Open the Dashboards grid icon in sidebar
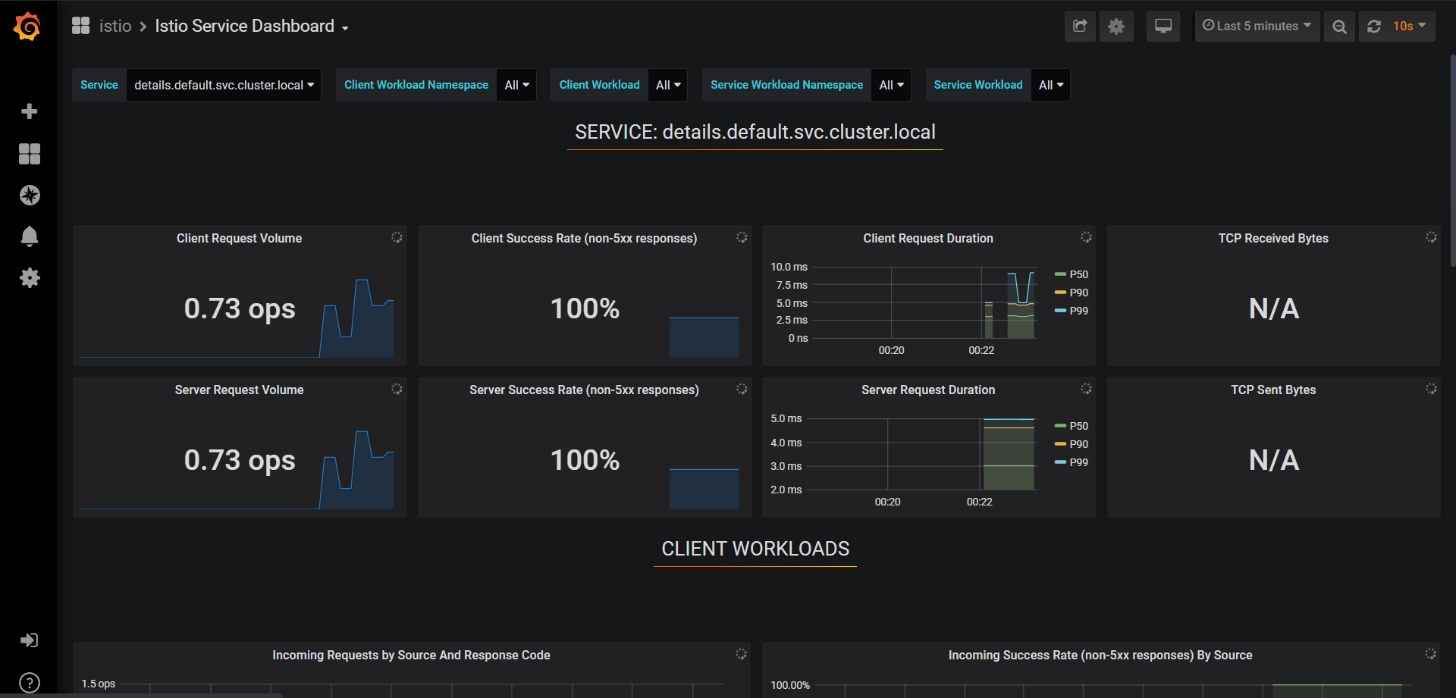This screenshot has width=1456, height=698. [30, 154]
